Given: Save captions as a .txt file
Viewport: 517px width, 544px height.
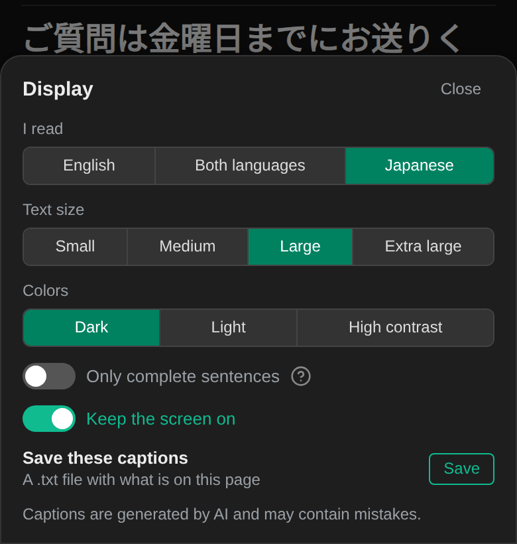Looking at the screenshot, I should coord(461,469).
